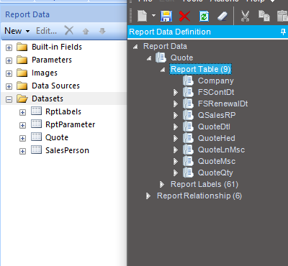Select the Report Relationship (6) text

point(199,196)
